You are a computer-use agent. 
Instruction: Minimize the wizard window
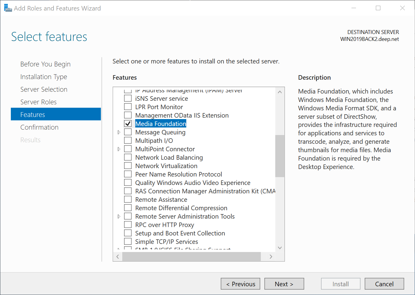pyautogui.click(x=354, y=8)
